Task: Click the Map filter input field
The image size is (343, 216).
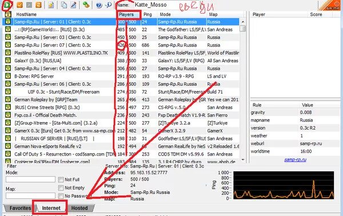Action: [x=30, y=195]
